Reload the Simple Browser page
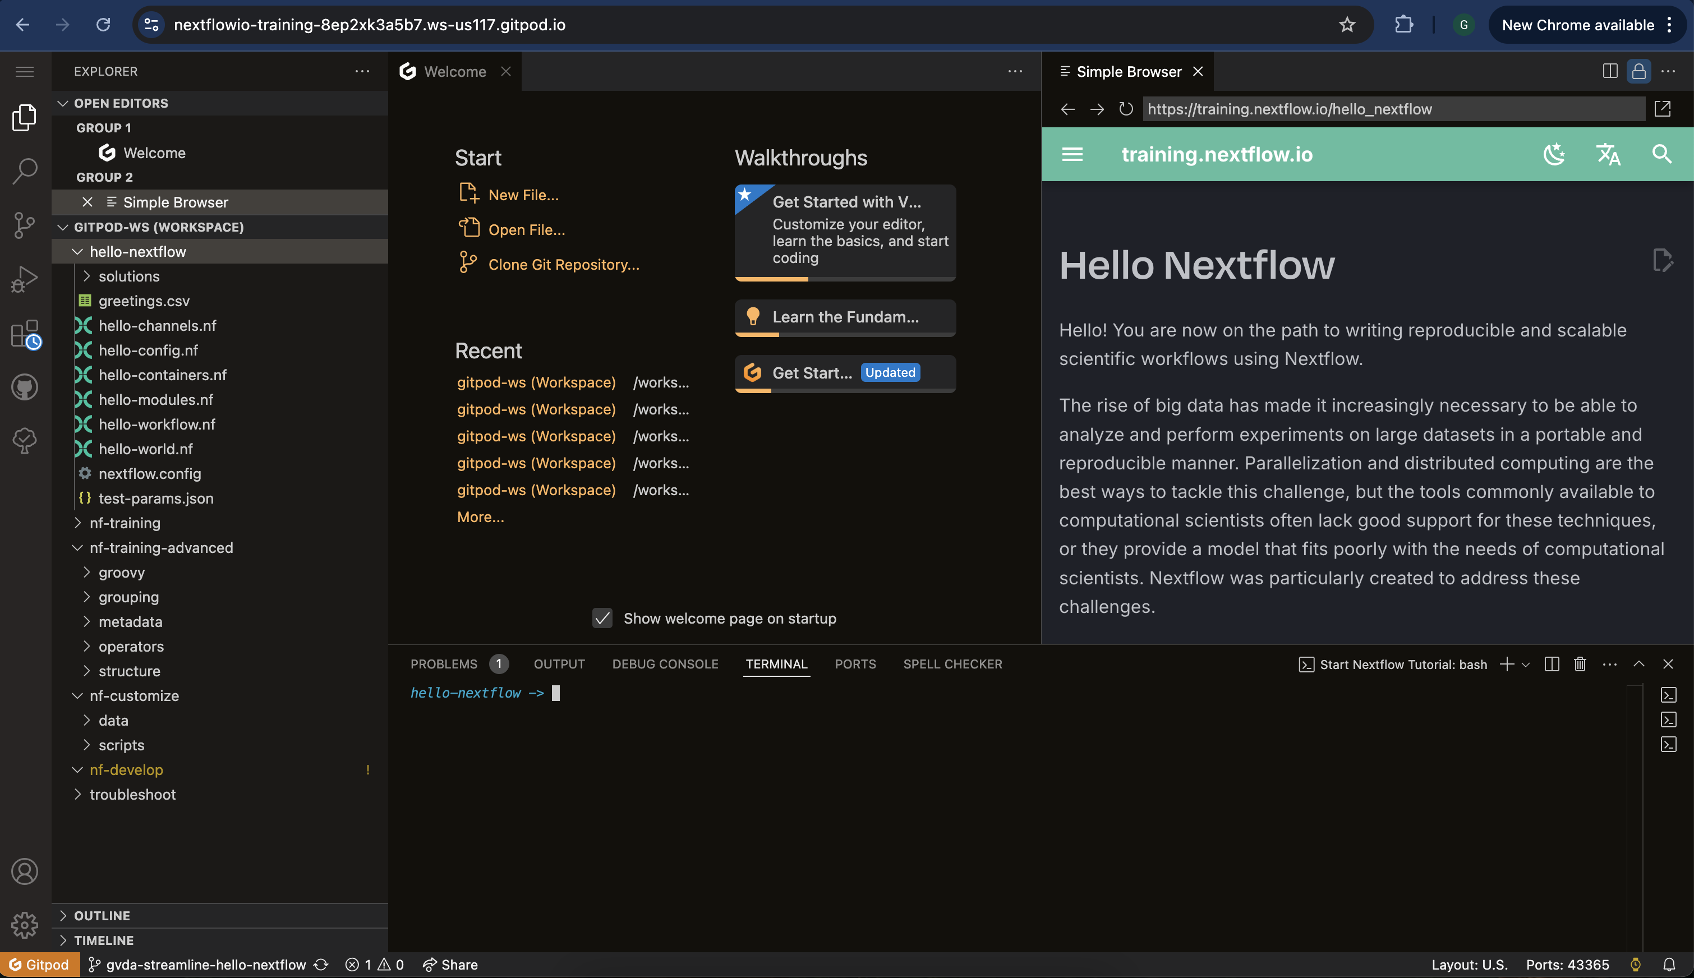 (x=1126, y=109)
